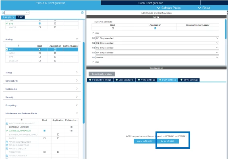Expand the Security category
228x160 pixels.
tap(77, 96)
